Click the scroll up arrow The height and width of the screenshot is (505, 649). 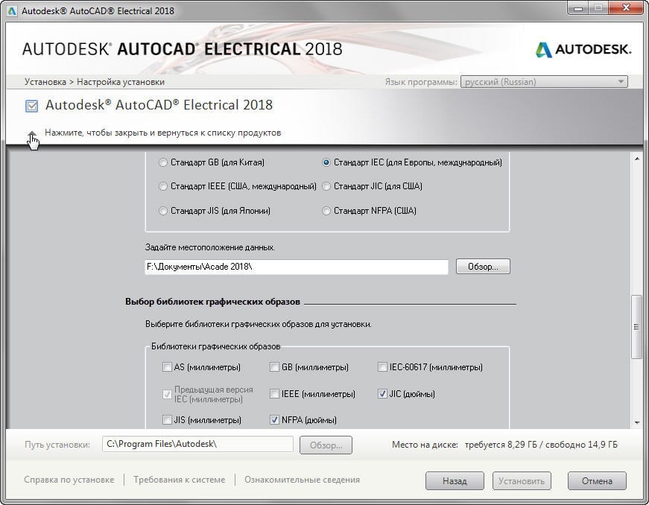pos(637,159)
